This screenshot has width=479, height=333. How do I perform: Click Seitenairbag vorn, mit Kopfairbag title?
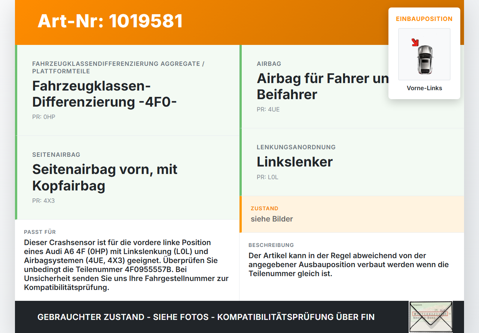pos(105,177)
